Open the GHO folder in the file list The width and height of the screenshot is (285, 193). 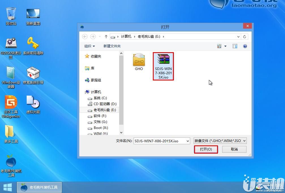pos(139,60)
